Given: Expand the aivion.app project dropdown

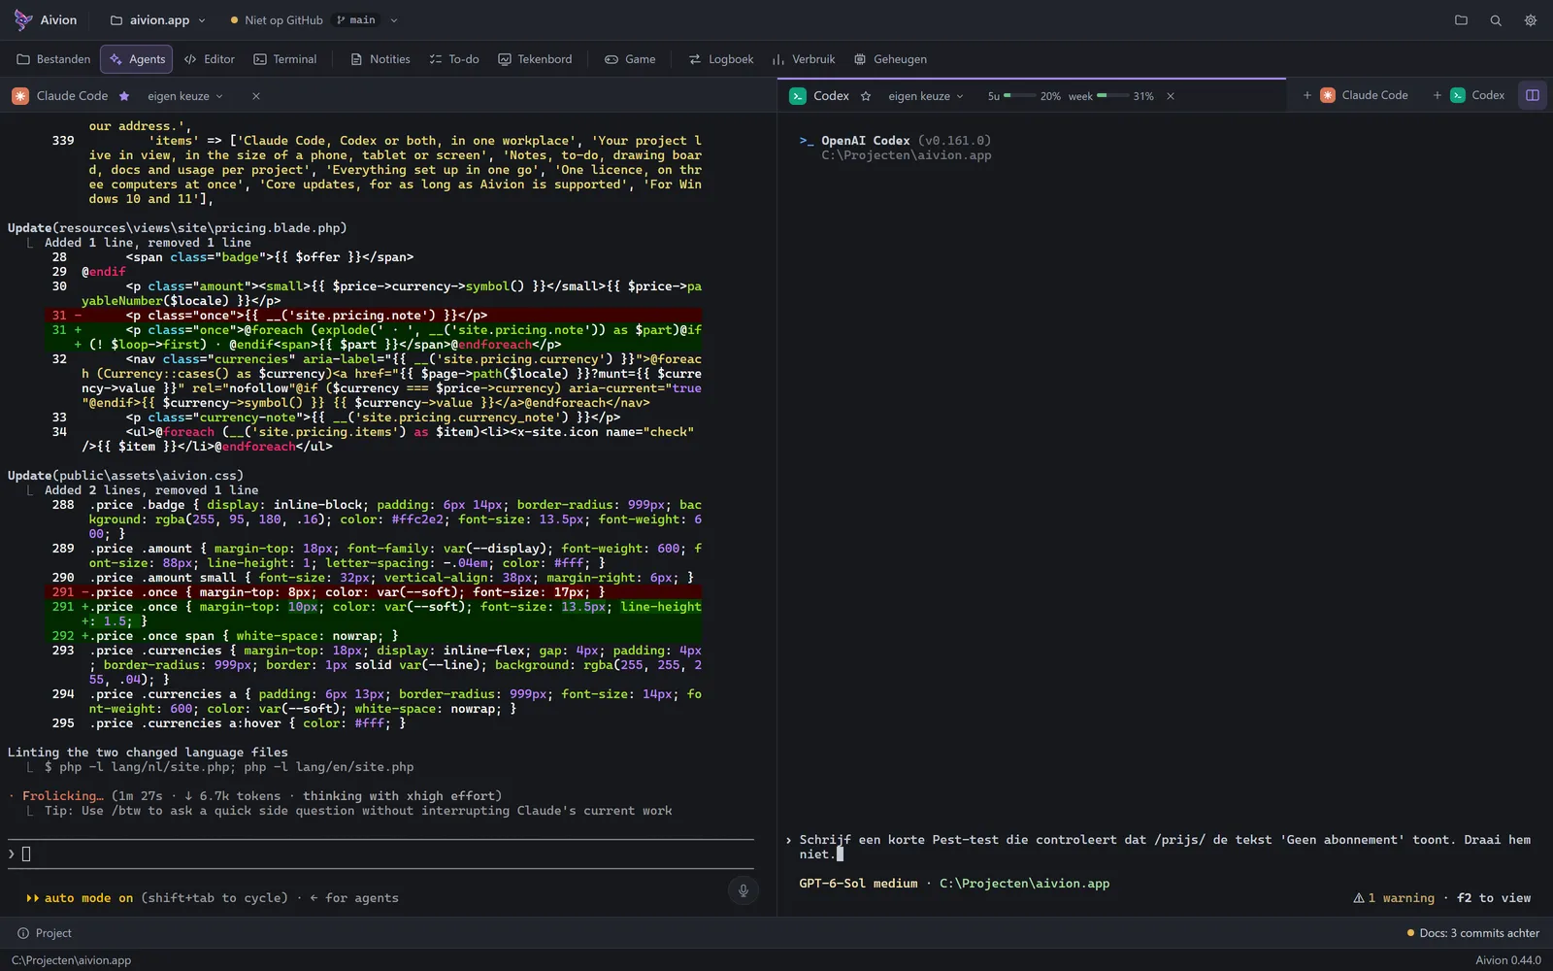Looking at the screenshot, I should (158, 20).
